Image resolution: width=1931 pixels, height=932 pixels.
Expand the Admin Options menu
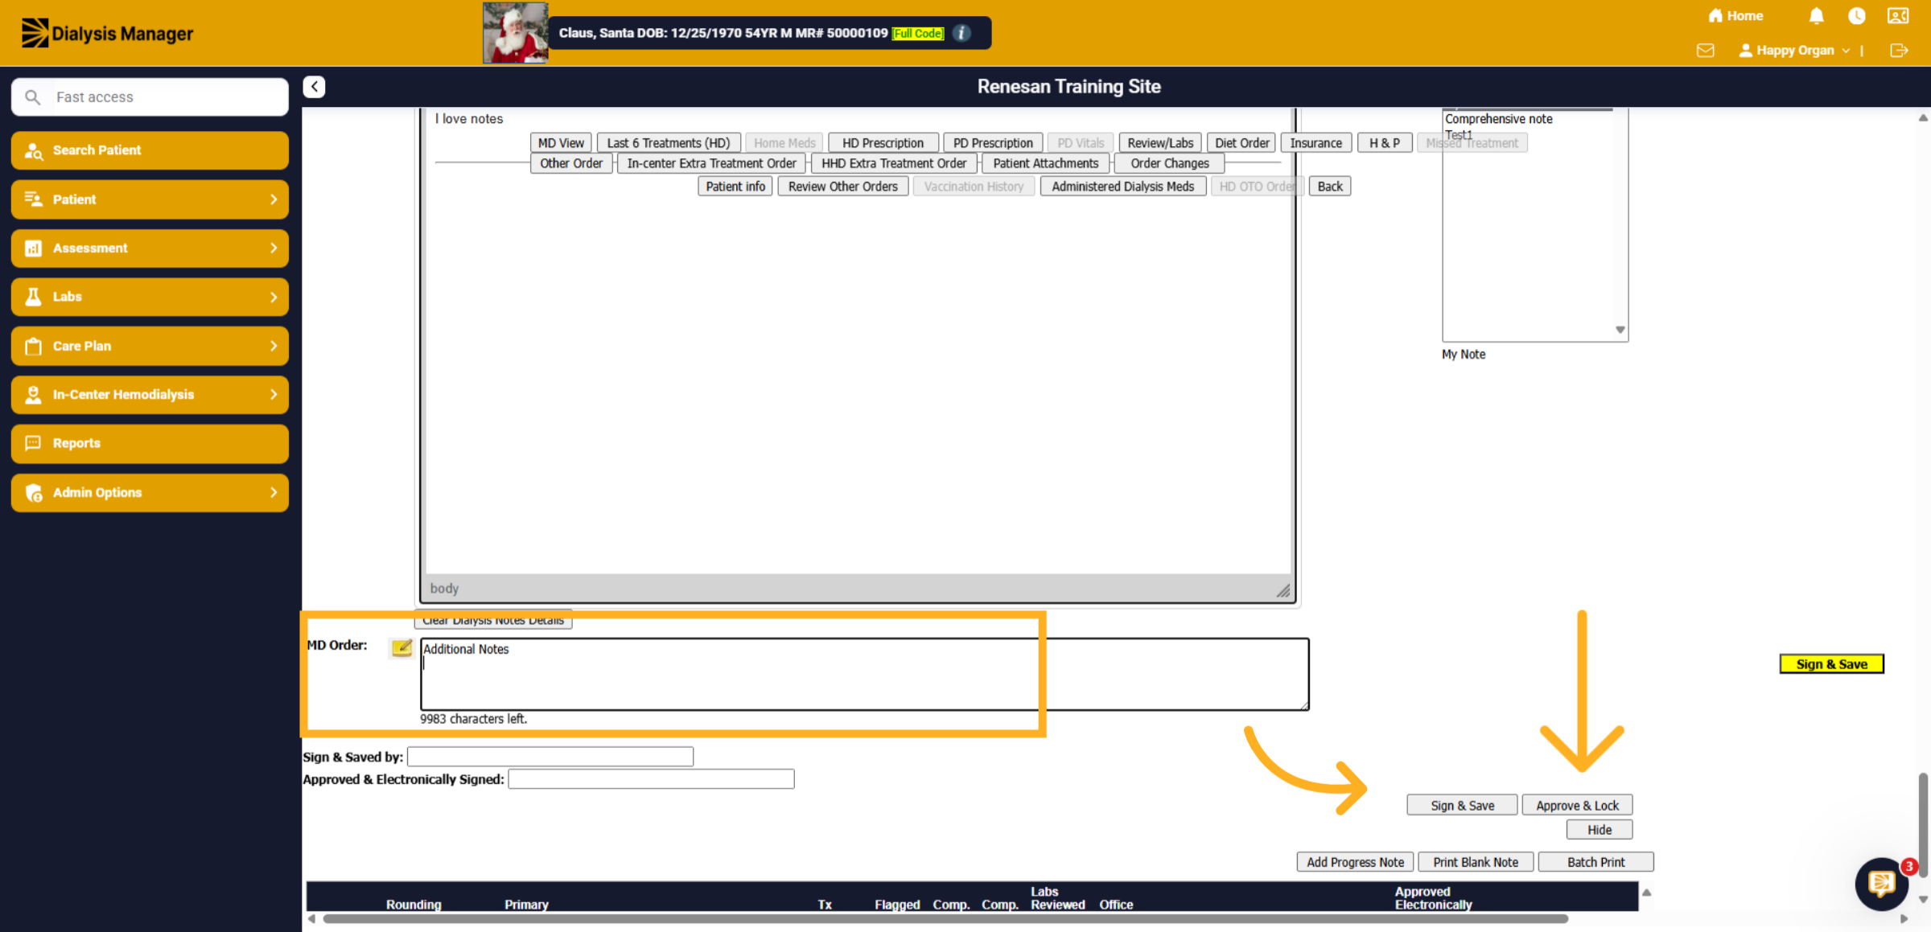point(150,493)
